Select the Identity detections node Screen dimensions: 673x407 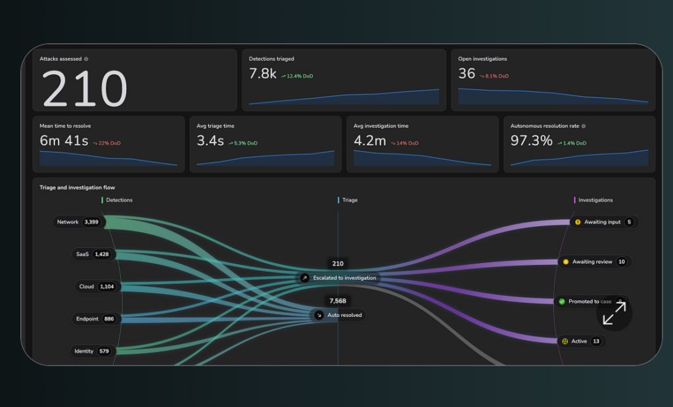[92, 351]
